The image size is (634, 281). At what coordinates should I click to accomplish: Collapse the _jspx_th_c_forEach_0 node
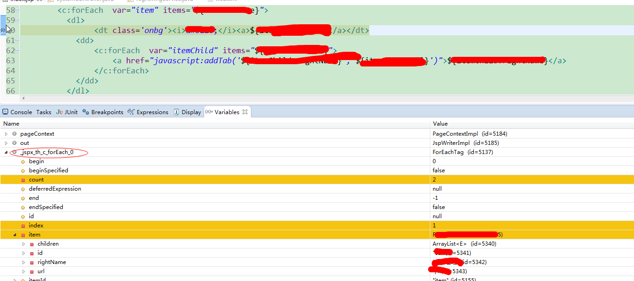(x=6, y=152)
